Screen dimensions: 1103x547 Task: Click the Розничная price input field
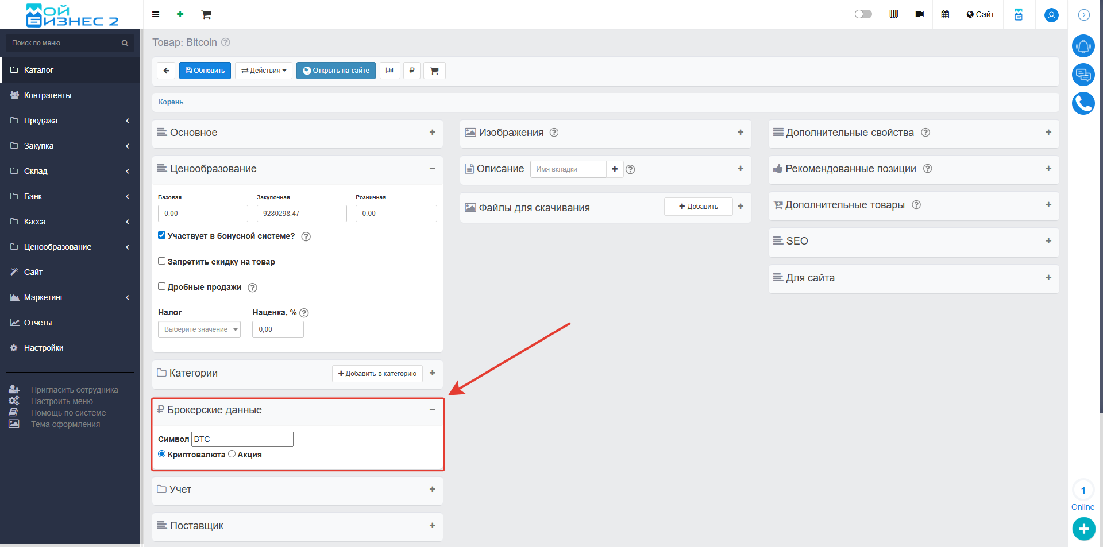(x=396, y=214)
